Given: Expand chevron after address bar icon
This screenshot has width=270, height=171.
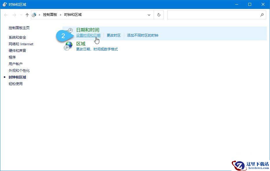Looking at the screenshot, I should click(39, 15).
